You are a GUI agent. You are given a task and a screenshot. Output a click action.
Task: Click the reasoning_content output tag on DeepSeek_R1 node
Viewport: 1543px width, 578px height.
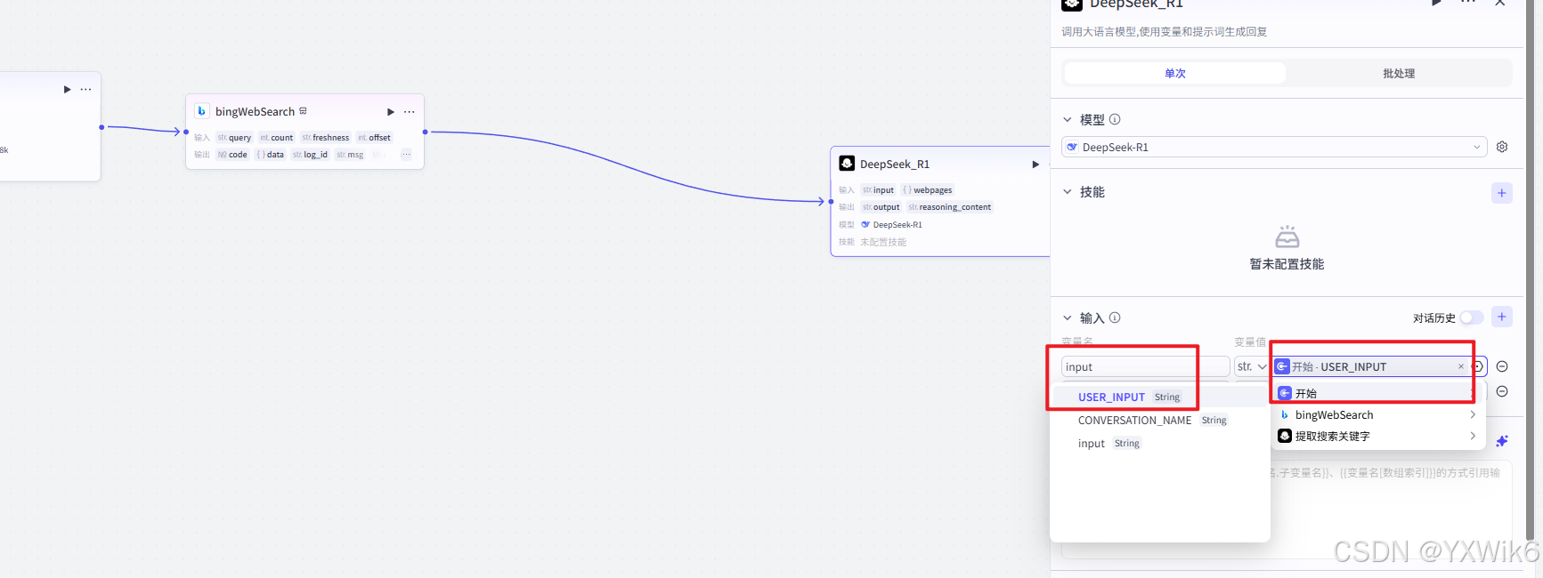949,207
